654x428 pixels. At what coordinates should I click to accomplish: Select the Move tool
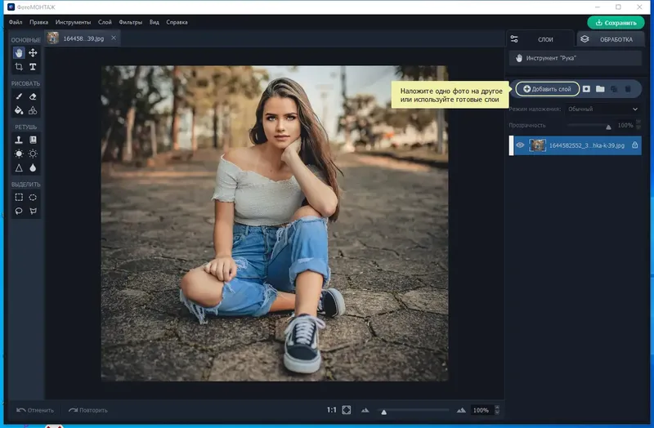pyautogui.click(x=33, y=52)
